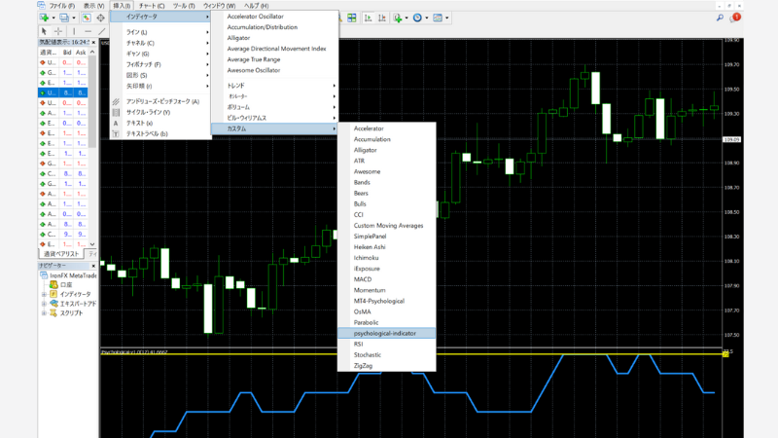This screenshot has width=778, height=438.
Task: Click the 口座 accounts icon in Navigator
Action: 53,284
